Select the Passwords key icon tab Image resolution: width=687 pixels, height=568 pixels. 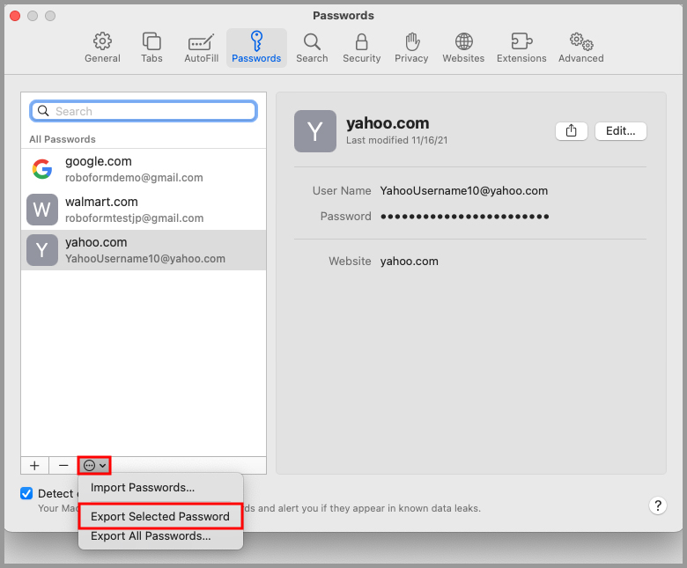pos(256,48)
